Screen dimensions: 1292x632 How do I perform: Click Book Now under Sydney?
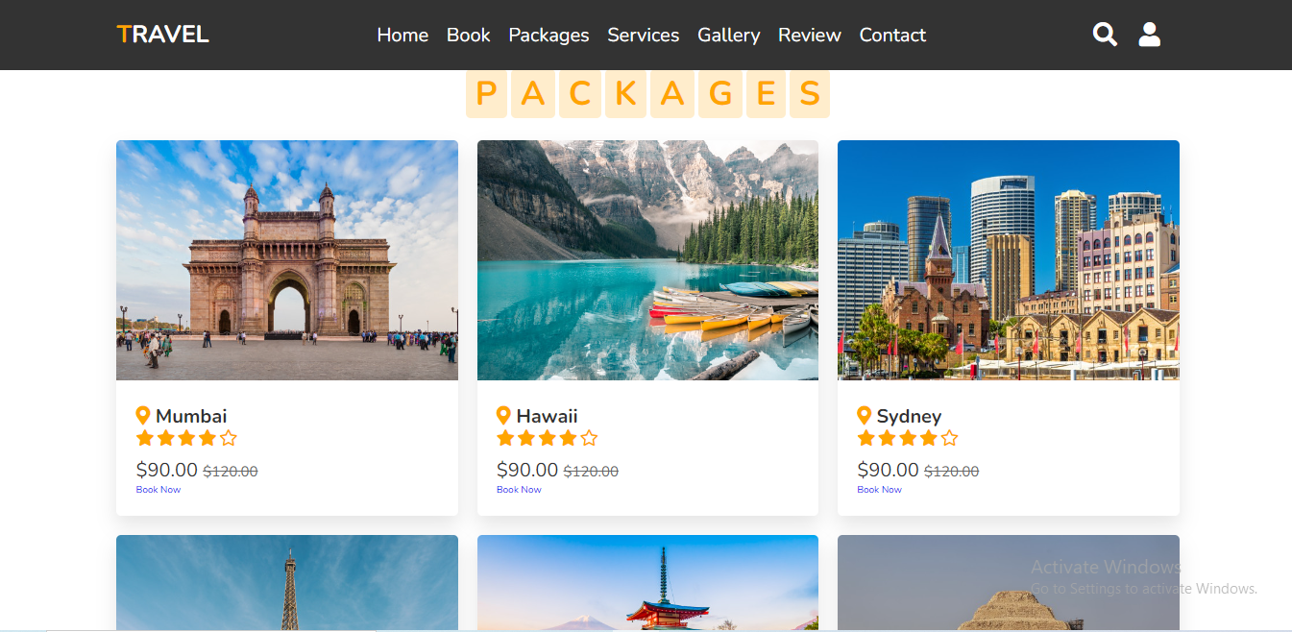pos(879,489)
